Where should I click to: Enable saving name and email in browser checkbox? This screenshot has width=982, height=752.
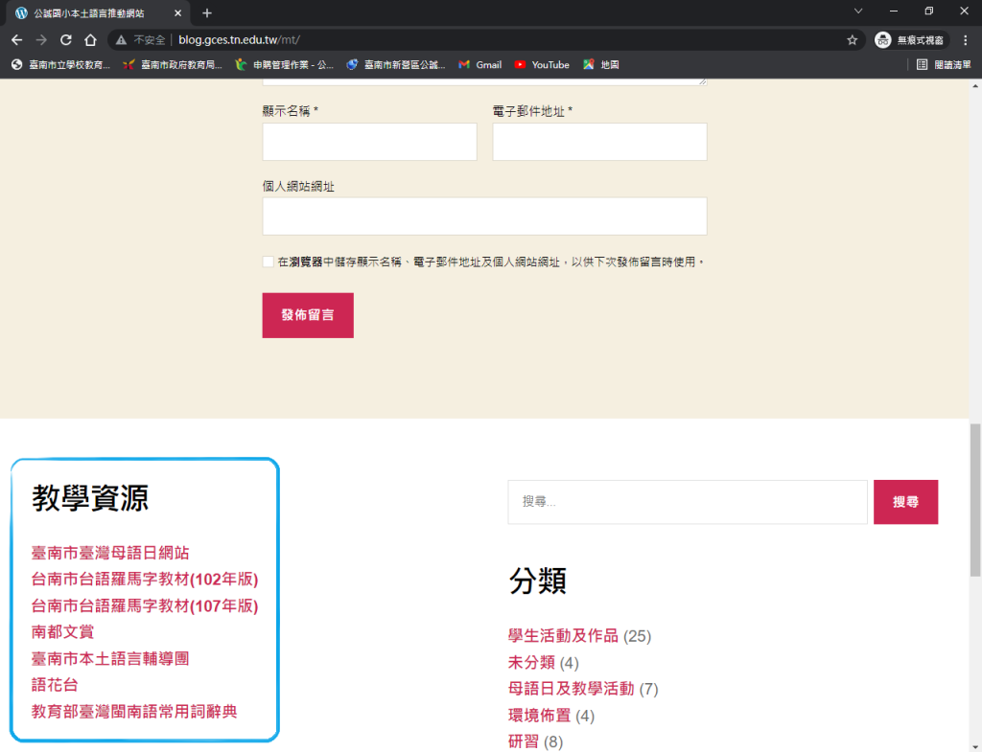click(x=269, y=262)
